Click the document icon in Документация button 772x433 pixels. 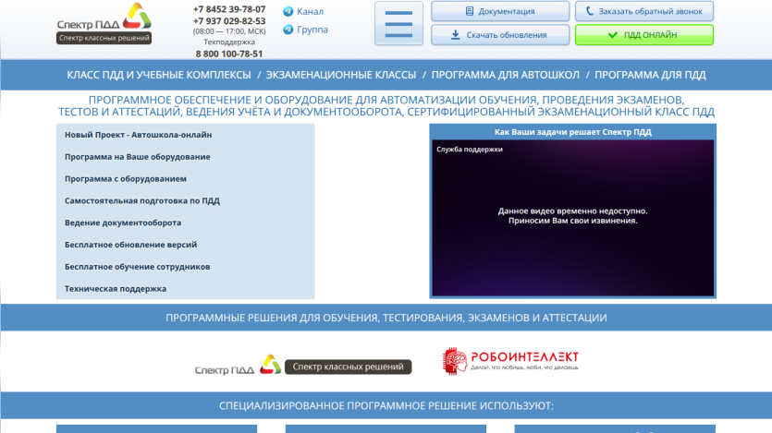point(469,11)
